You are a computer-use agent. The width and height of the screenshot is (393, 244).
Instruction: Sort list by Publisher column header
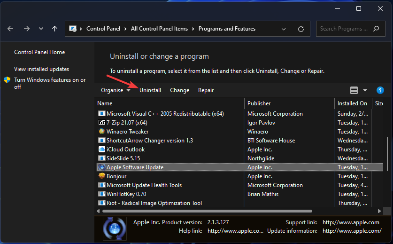259,103
